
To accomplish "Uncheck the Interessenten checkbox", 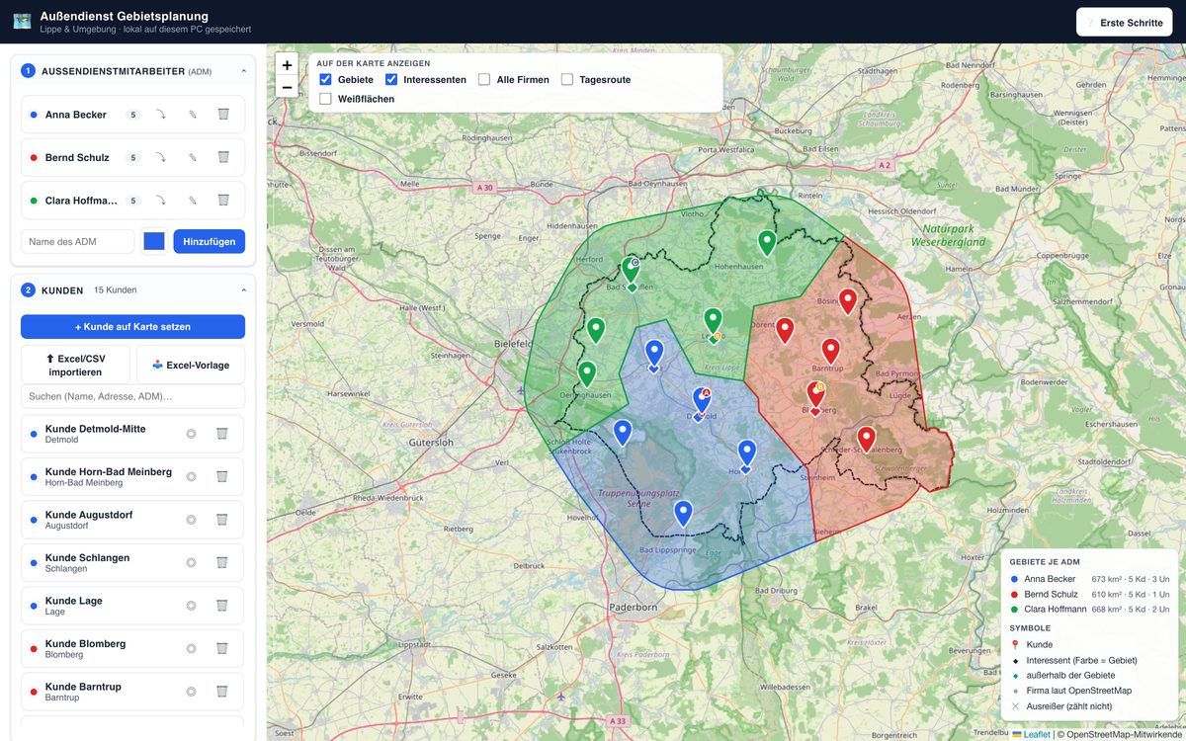I will point(391,79).
